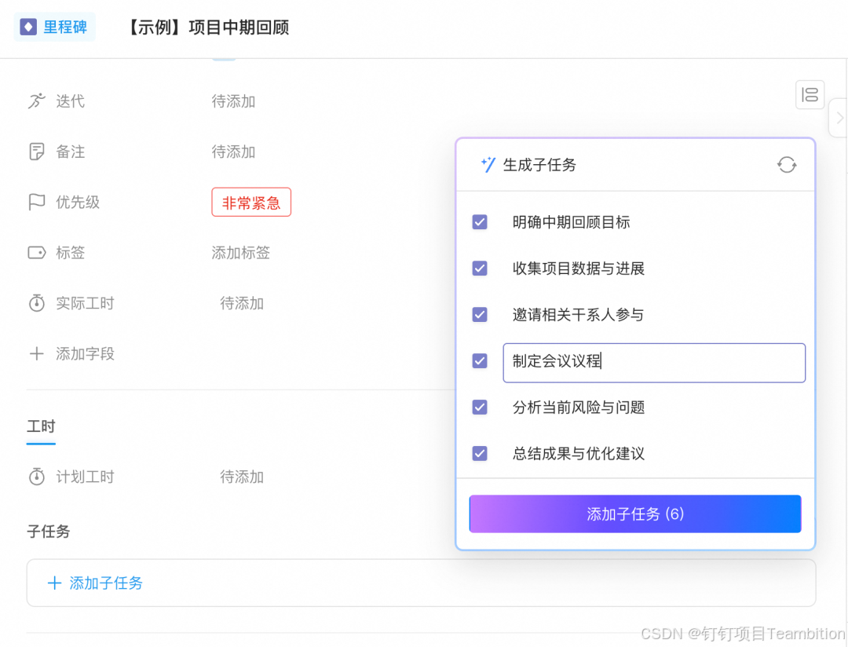Open the 里程碑 task type dropdown
848x647 pixels.
(55, 27)
